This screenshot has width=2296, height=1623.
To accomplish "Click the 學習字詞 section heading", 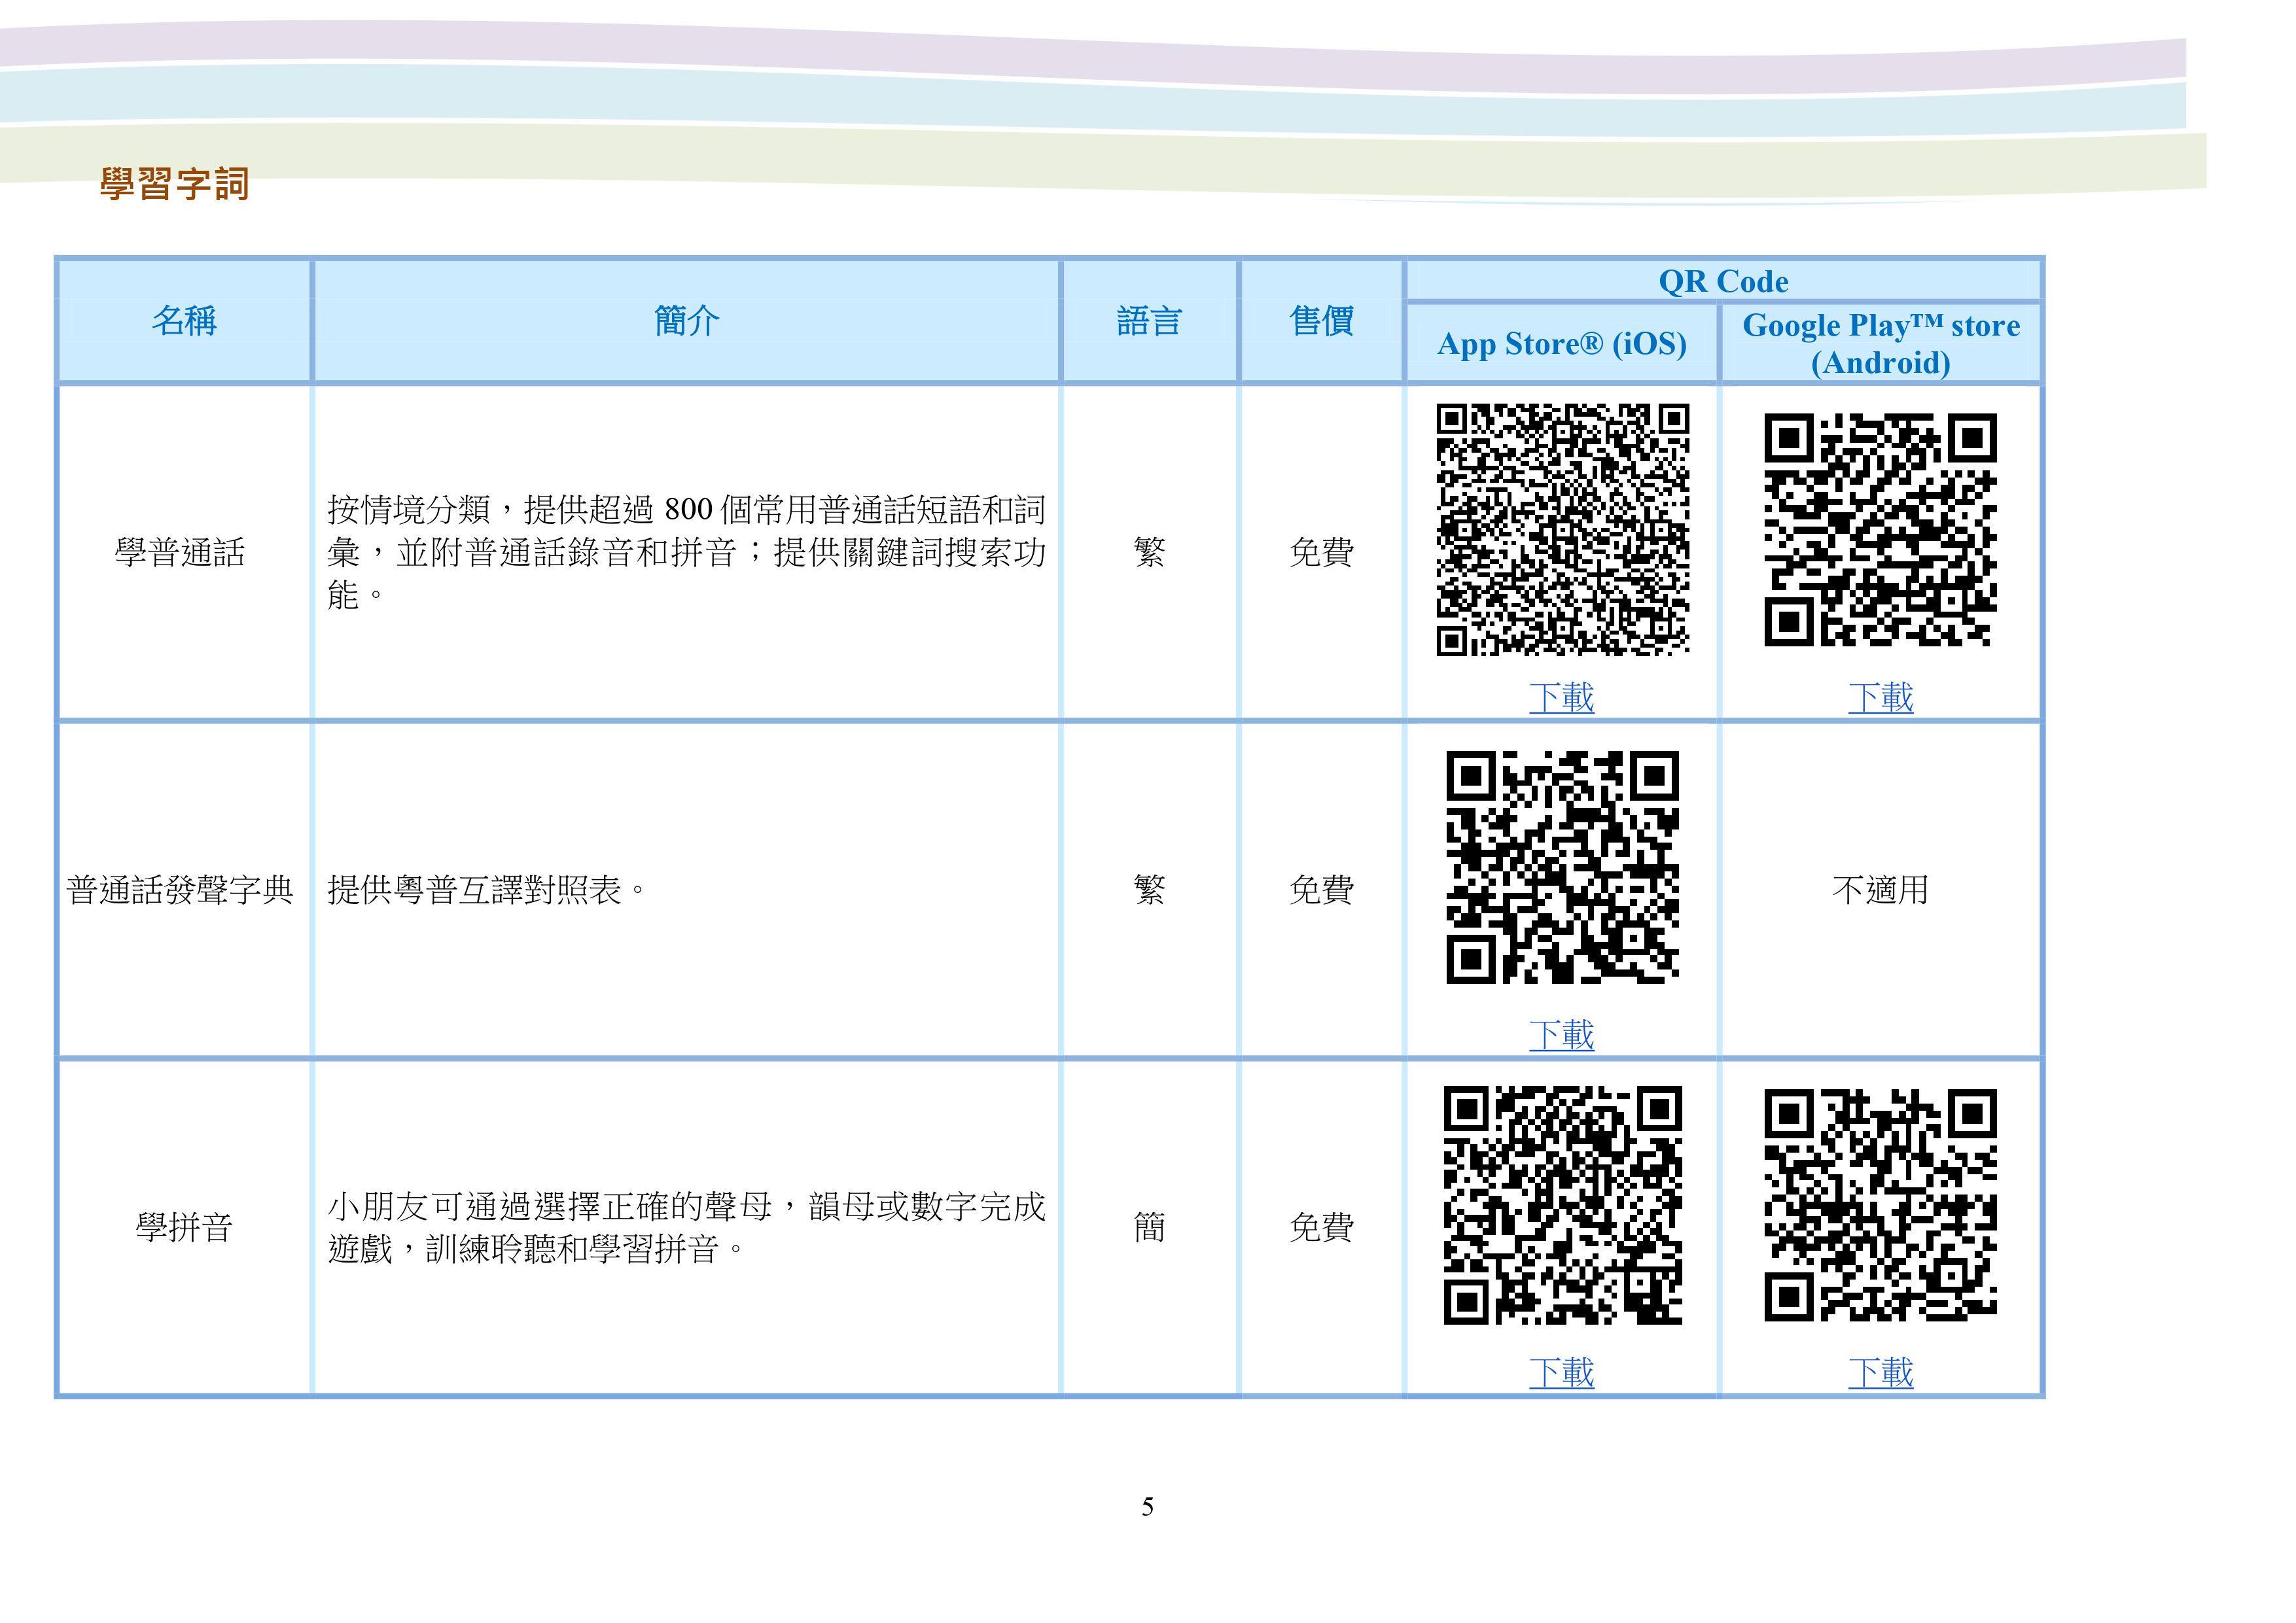I will click(174, 184).
